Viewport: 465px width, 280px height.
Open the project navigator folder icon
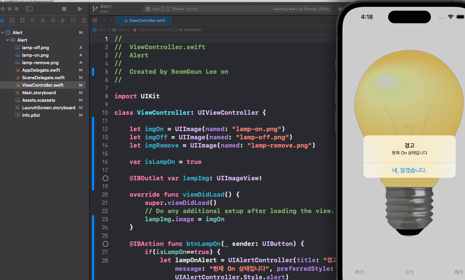2,20
